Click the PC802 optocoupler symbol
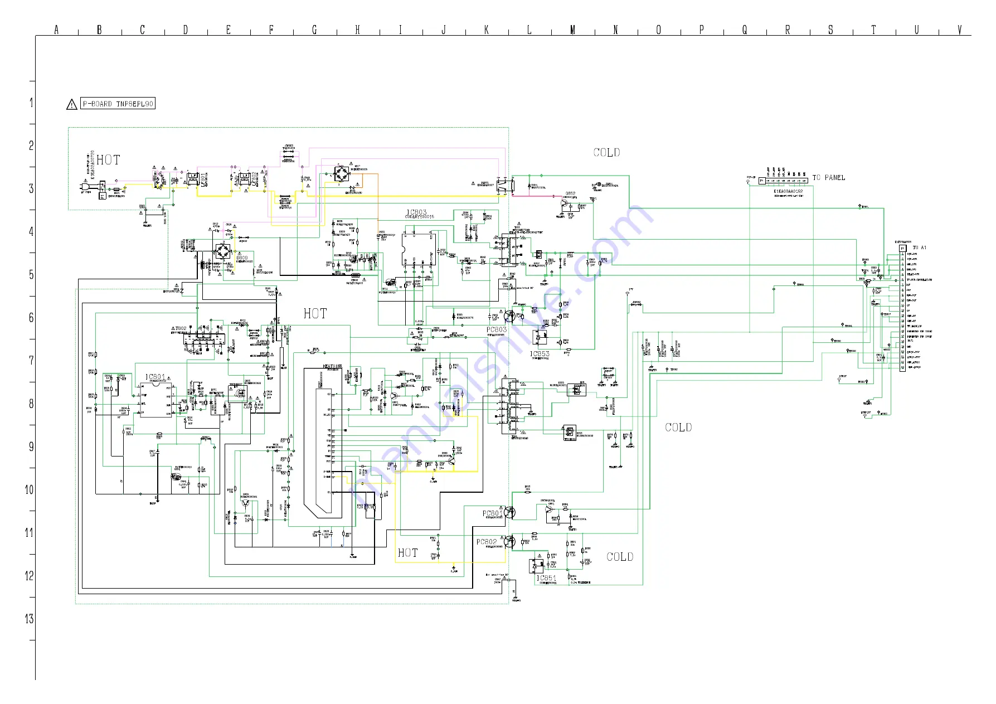This screenshot has height=704, width=996. 509,541
